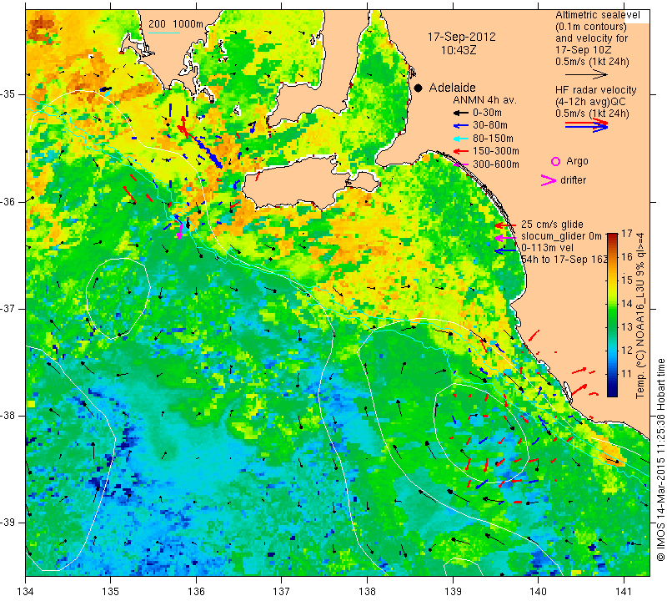
Task: Click longitude axis label 138
Action: point(367,592)
